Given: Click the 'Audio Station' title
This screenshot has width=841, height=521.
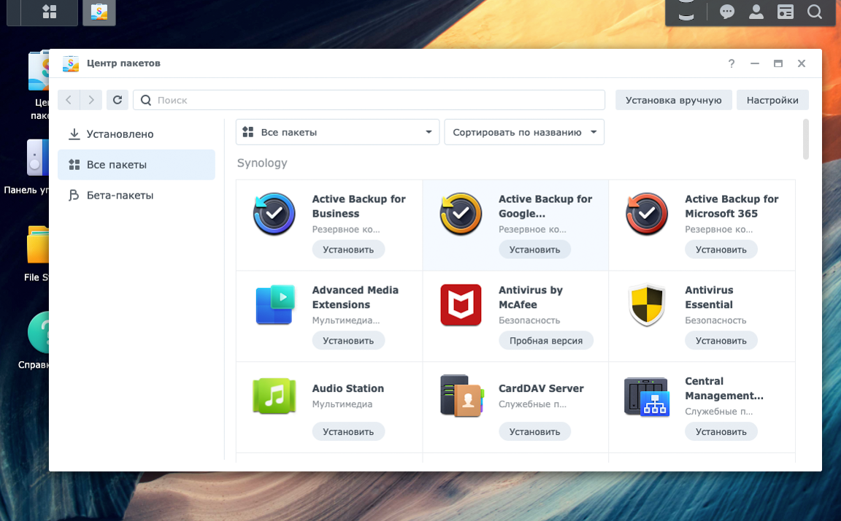Looking at the screenshot, I should (348, 388).
